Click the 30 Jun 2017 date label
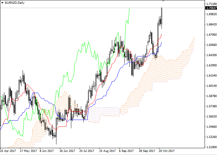217x155 pixels. [67, 151]
